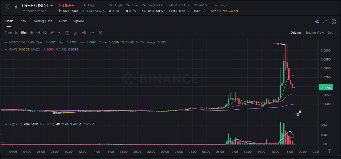Viewport: 341px width, 159px height.
Task: Select the 1s interval
Action: click(16, 33)
